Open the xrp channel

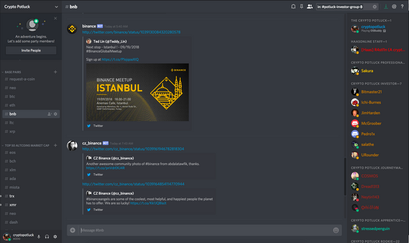(31, 131)
